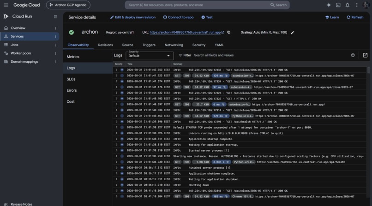Switch to the Security tab
Screen dimensions: 372x206
pos(199,45)
